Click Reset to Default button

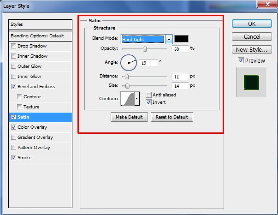coord(172,117)
